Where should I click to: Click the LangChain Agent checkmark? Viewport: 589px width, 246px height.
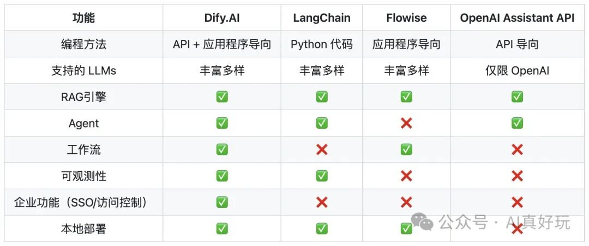(322, 123)
